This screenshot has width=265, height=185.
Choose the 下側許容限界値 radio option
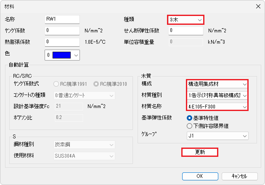[189, 125]
